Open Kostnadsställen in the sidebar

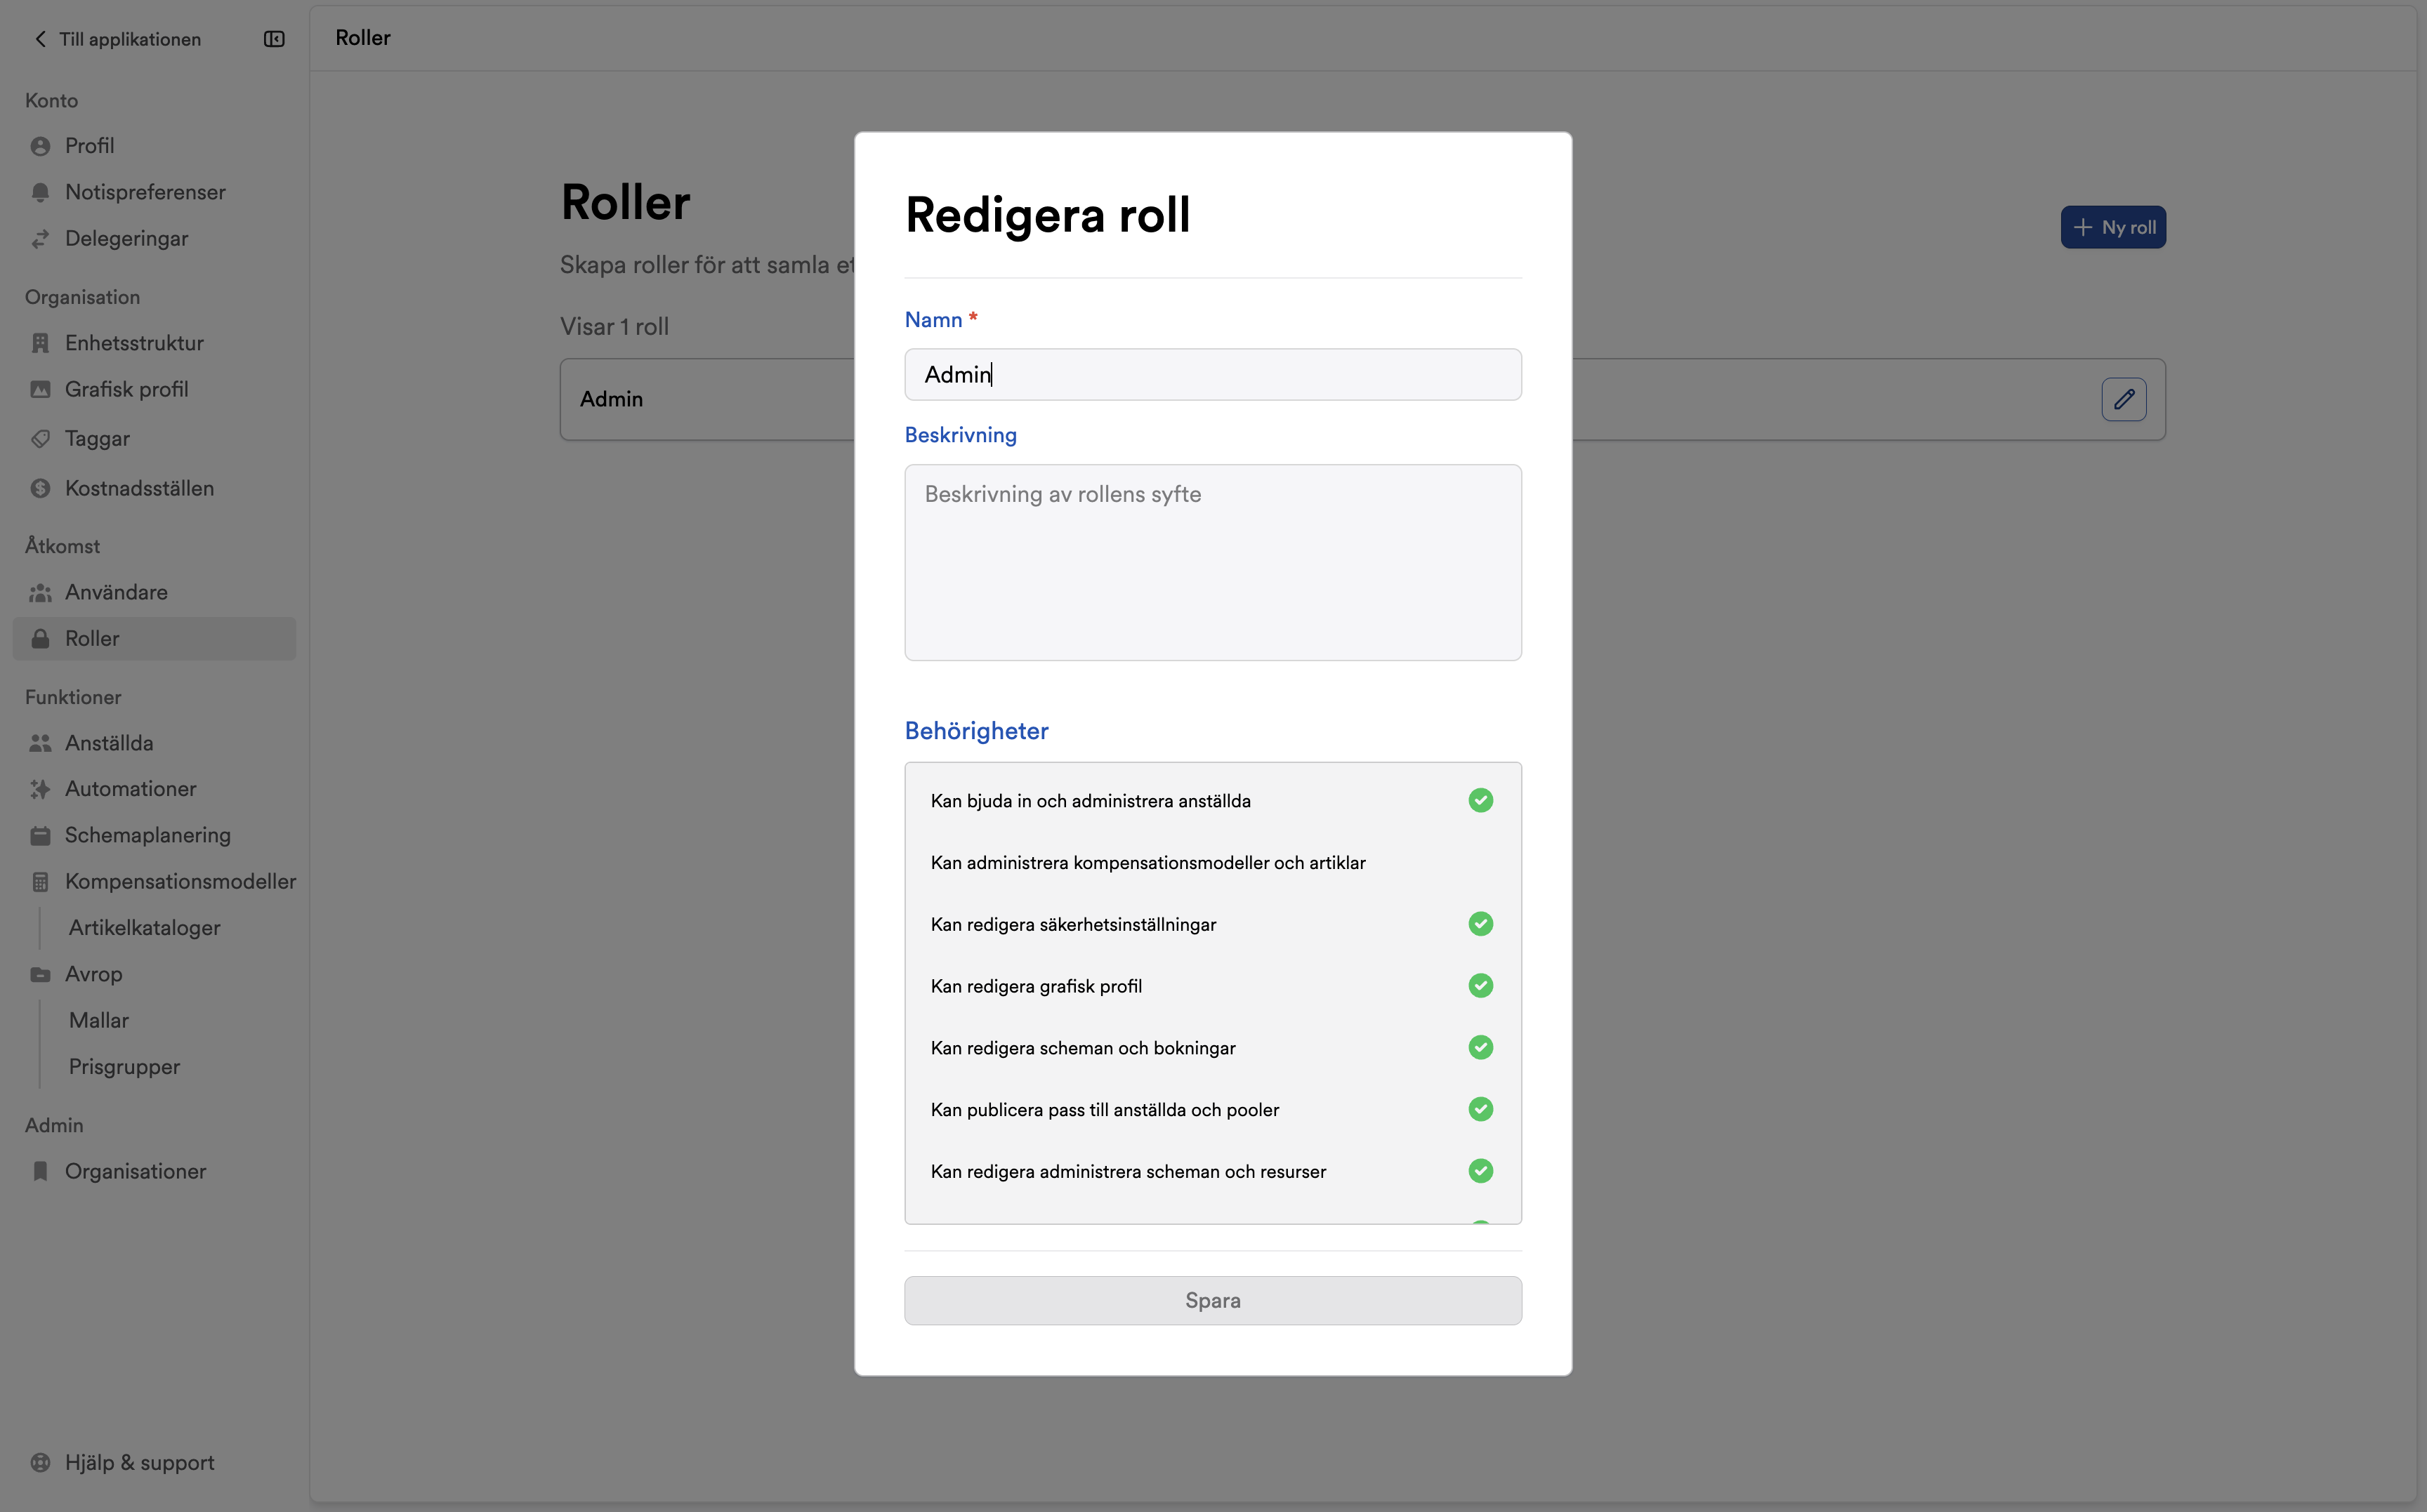[x=154, y=488]
